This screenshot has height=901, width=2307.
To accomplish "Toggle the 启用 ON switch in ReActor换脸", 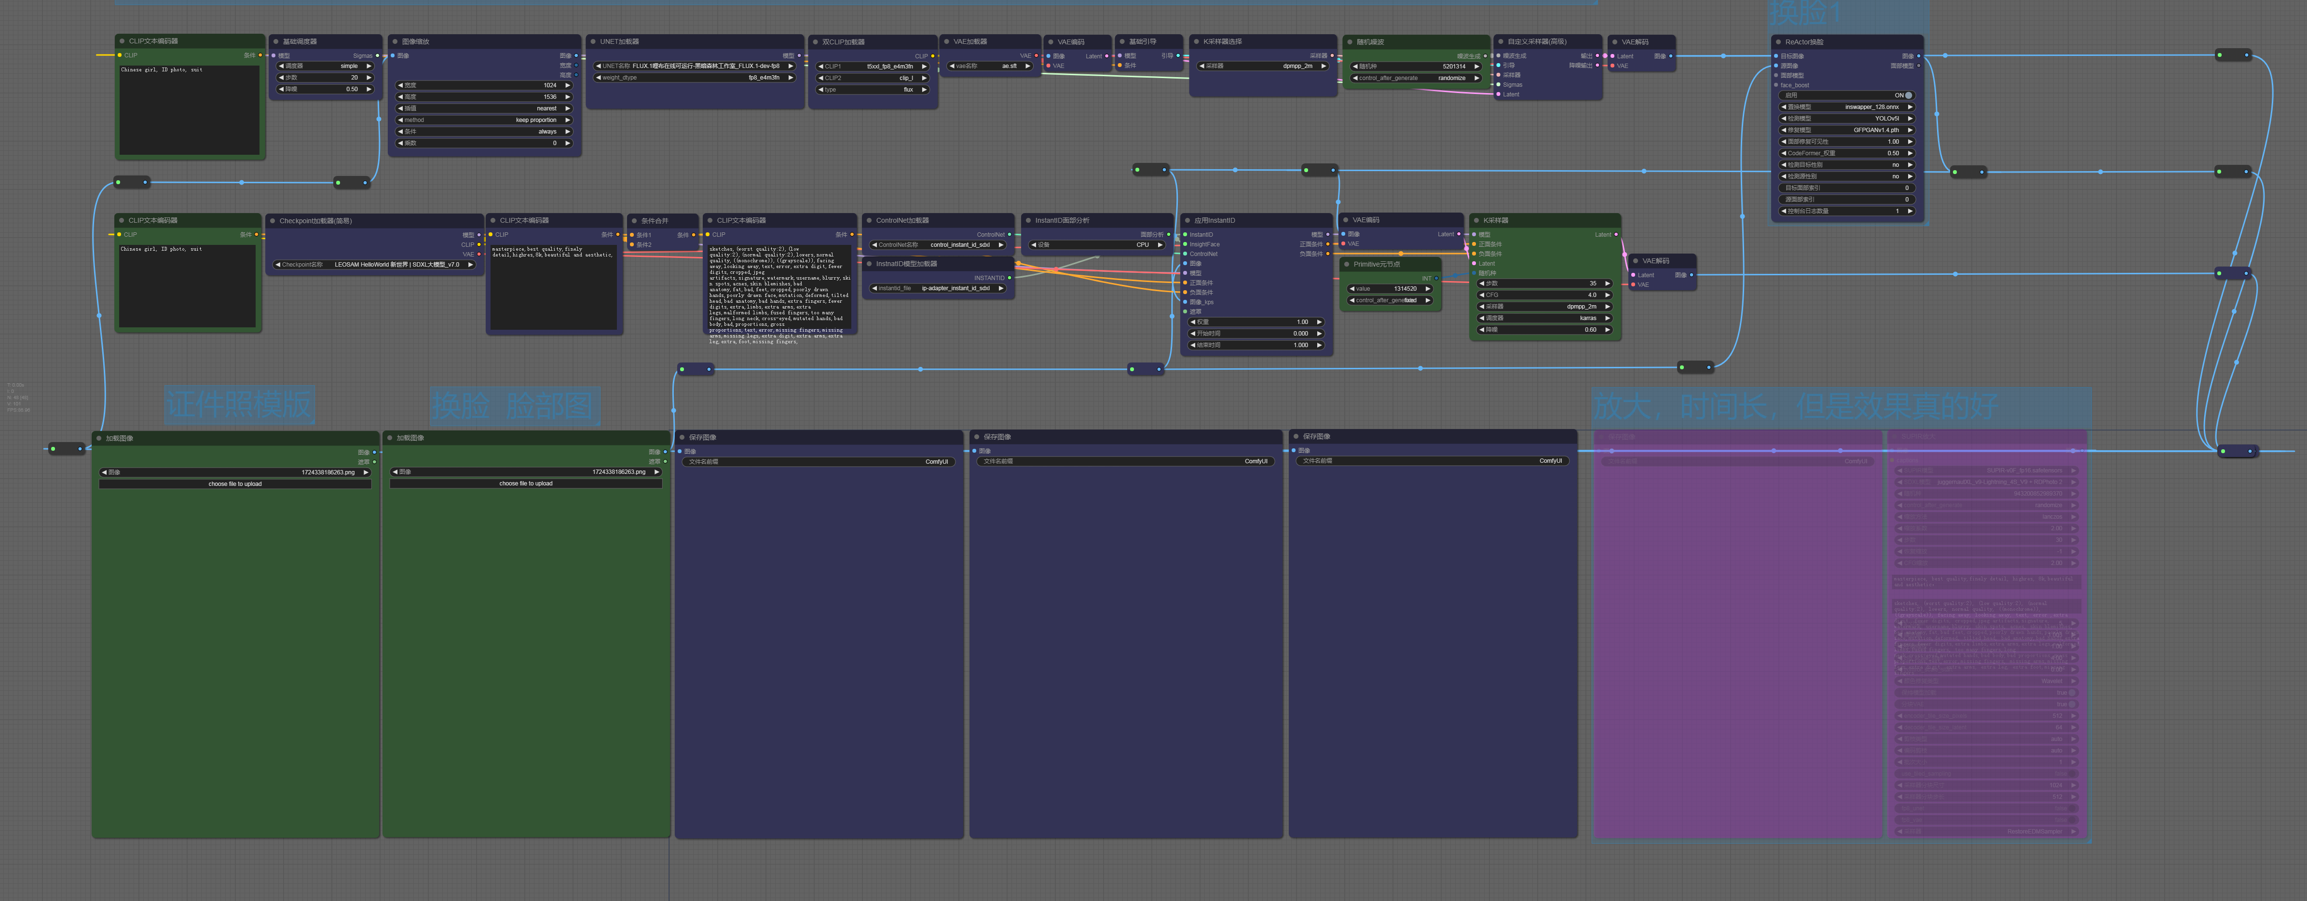I will click(1847, 95).
